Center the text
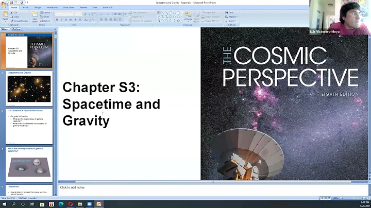Viewport: 371px width, 208px height. pyautogui.click(x=106, y=20)
